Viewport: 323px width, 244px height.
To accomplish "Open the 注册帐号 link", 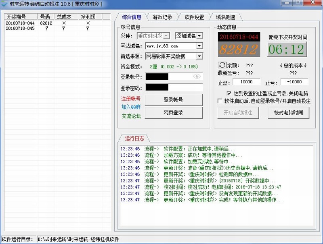I will click(131, 99).
